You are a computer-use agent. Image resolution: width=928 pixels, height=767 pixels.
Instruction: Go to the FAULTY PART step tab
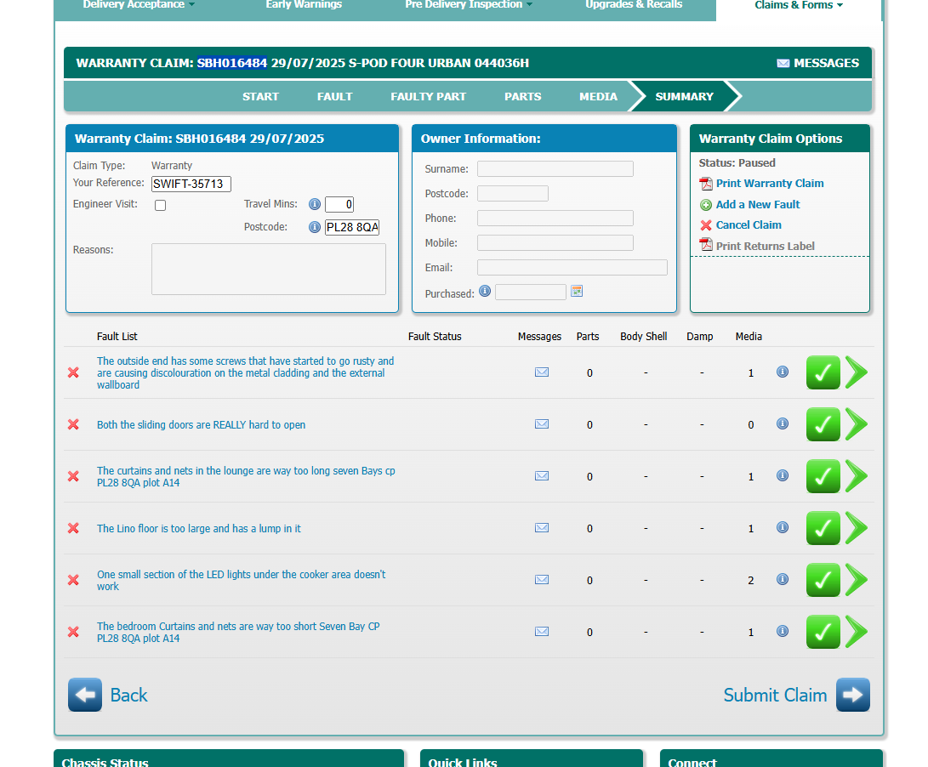coord(428,96)
